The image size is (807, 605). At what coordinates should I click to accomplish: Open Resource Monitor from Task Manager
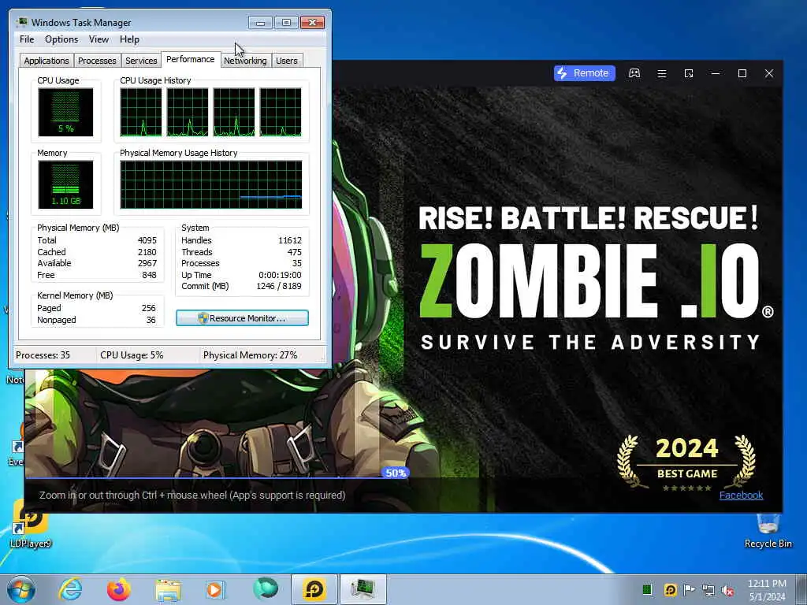(242, 318)
